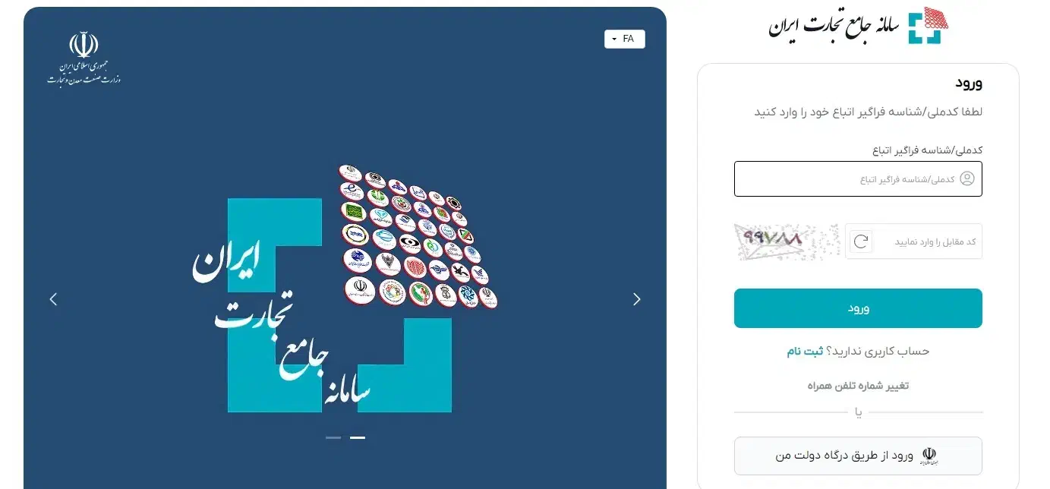1050x489 pixels.
Task: Click the captcha refresh icon
Action: (860, 241)
